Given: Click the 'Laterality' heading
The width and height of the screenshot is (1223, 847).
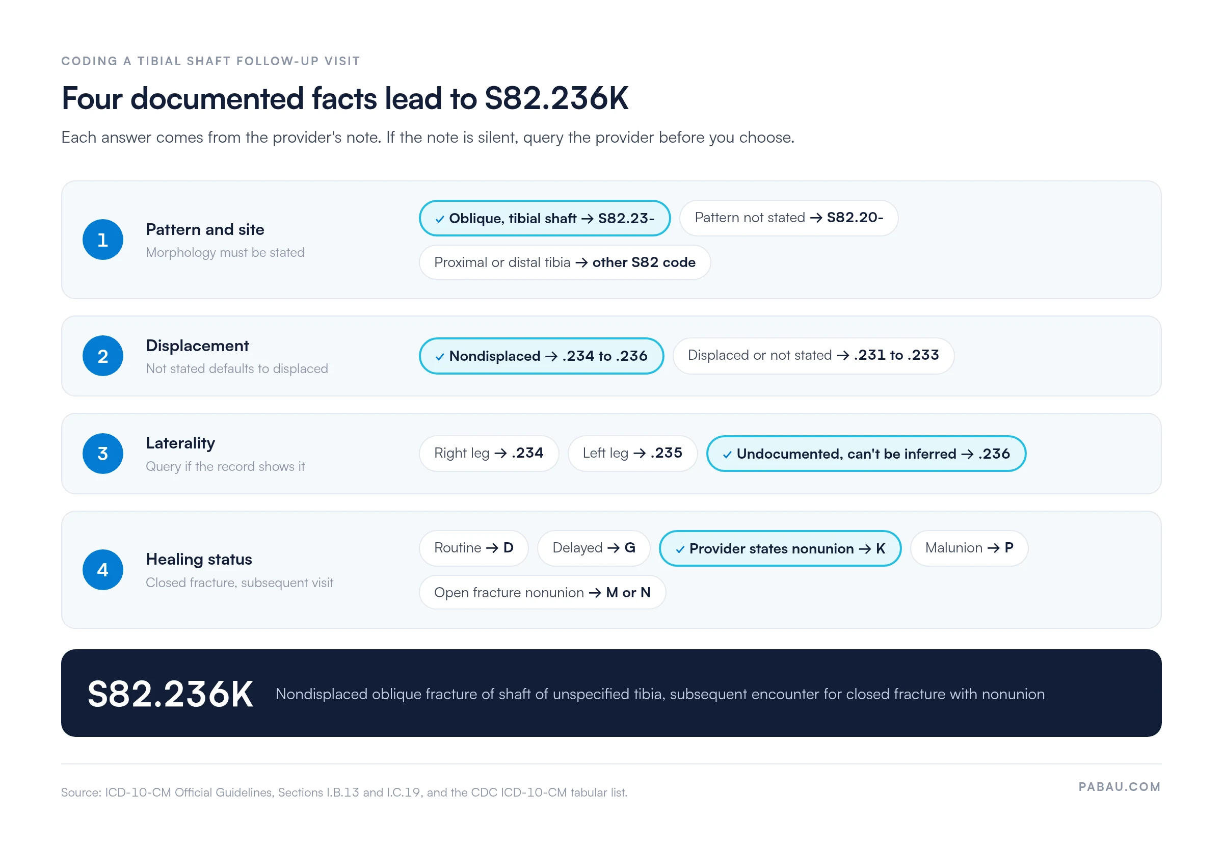Looking at the screenshot, I should point(180,444).
